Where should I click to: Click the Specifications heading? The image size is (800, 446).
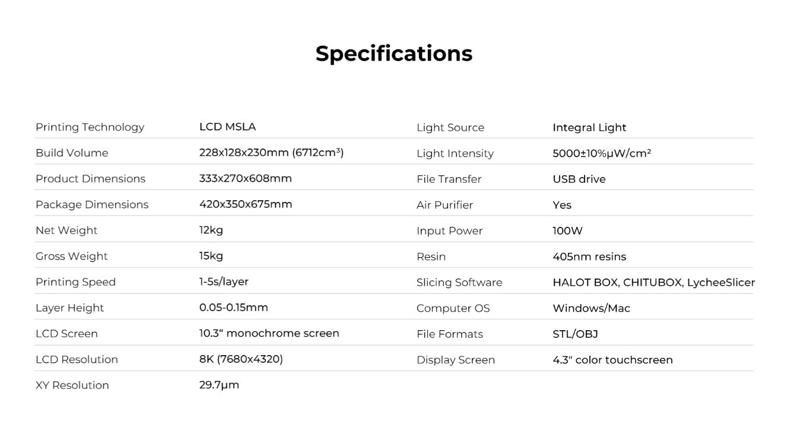(x=394, y=54)
